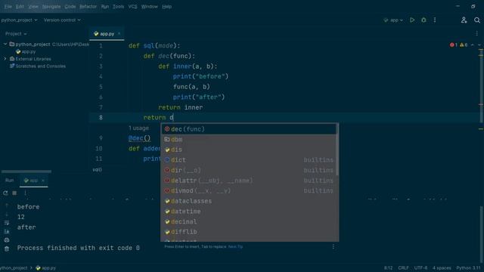Choose dbm completion suggestion

pos(249,139)
